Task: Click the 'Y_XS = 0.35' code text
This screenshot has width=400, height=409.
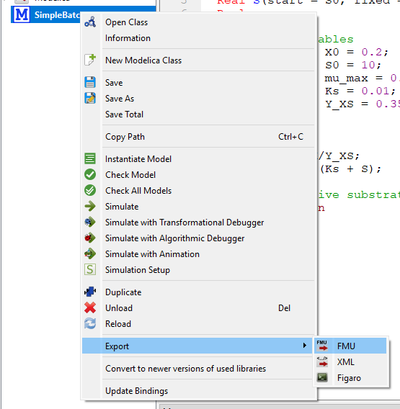Action: point(363,104)
